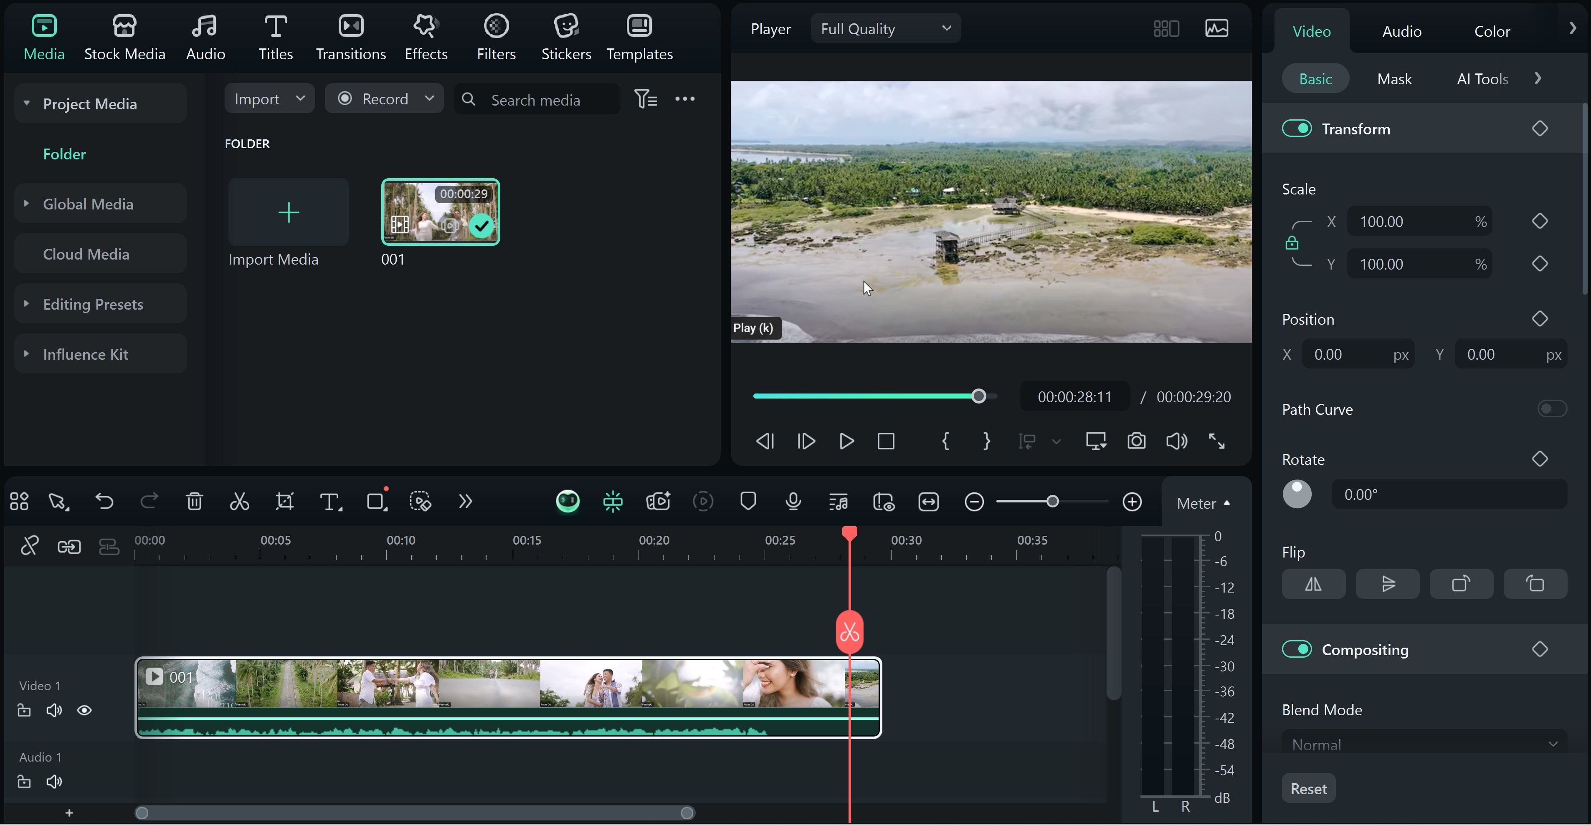Image resolution: width=1591 pixels, height=825 pixels.
Task: Mute Video 1 track speaker
Action: pos(54,711)
